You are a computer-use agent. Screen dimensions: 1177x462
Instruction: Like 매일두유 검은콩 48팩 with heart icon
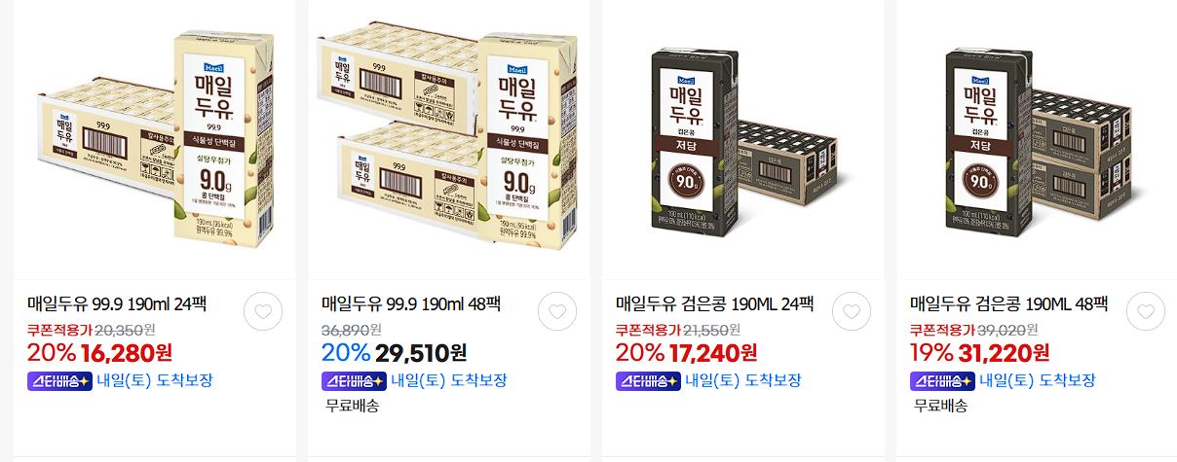coord(1146,311)
